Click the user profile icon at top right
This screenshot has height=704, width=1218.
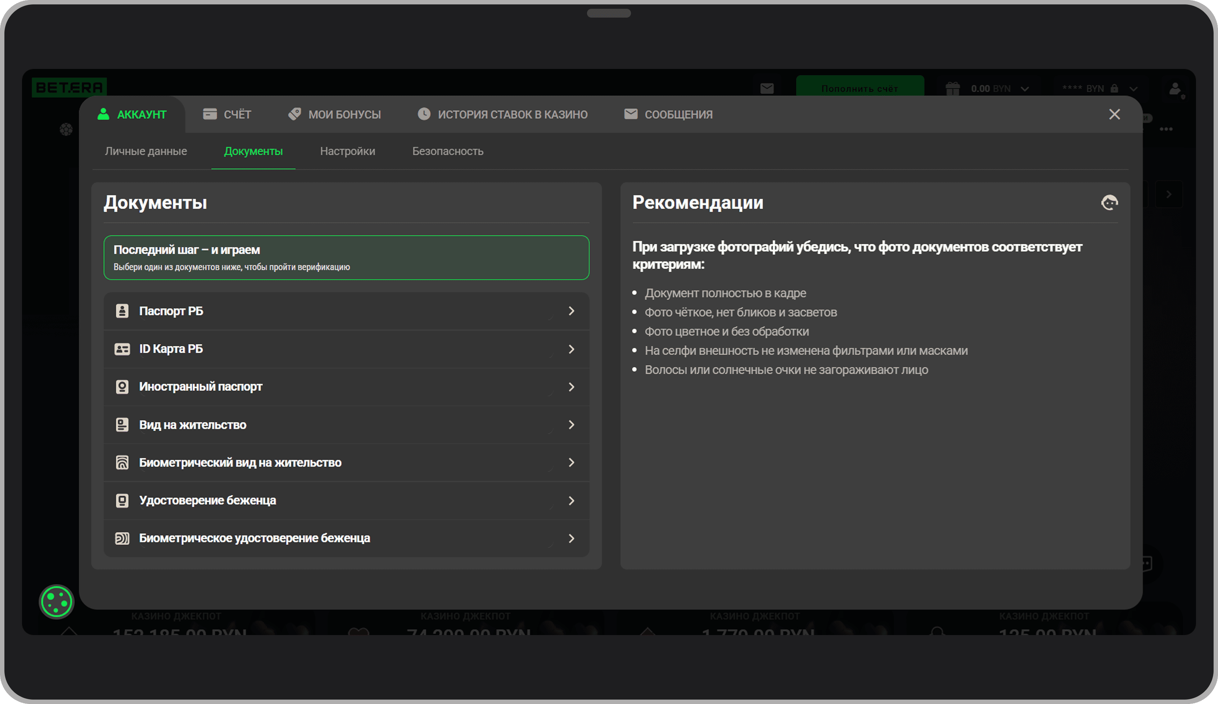coord(1175,89)
